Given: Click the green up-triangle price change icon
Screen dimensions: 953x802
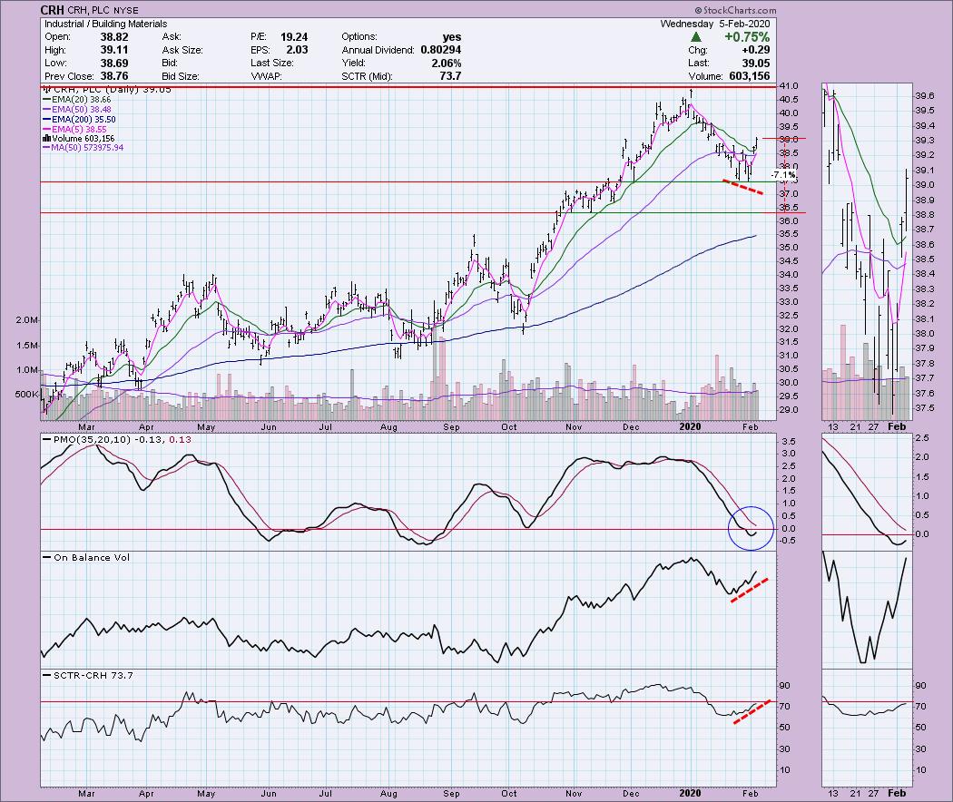Looking at the screenshot, I should [x=696, y=37].
